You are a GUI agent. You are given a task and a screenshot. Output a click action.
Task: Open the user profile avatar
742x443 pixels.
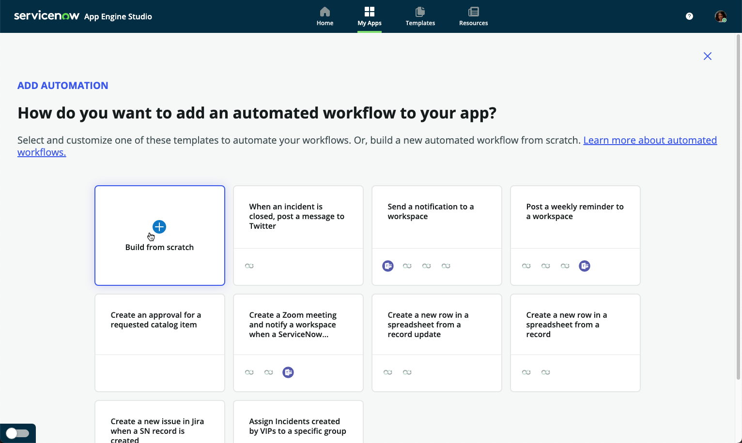(x=721, y=16)
